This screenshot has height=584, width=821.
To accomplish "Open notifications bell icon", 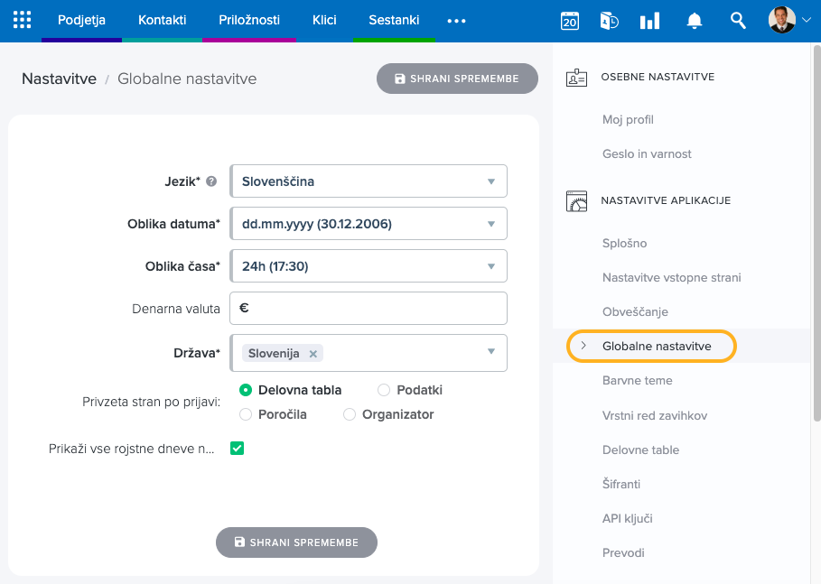I will 694,21.
